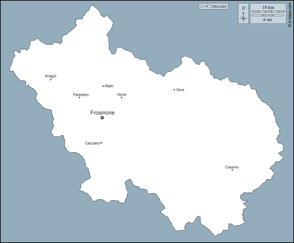Click the 6 mi scale label

pyautogui.click(x=268, y=20)
